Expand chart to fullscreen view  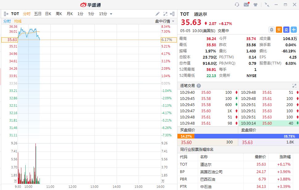[165, 14]
